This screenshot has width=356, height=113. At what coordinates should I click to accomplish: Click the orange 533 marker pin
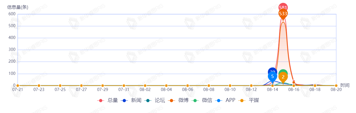pyautogui.click(x=283, y=14)
